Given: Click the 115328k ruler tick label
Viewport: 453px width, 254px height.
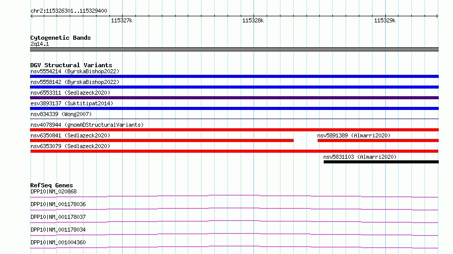Looking at the screenshot, I should (253, 20).
